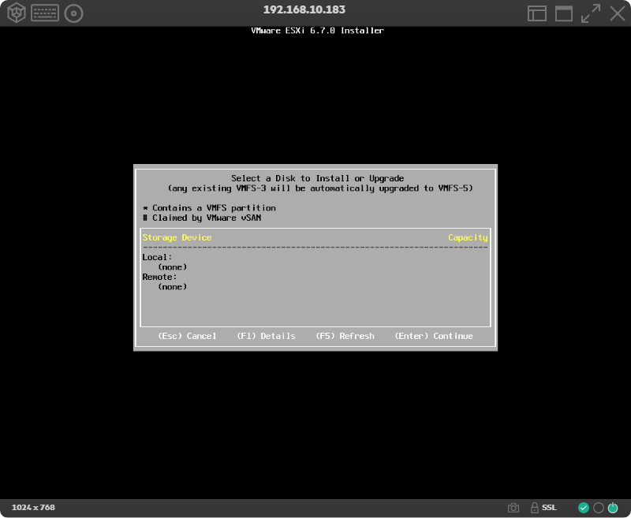Viewport: 631px width, 518px height.
Task: Click the Storage Device column header
Action: tap(177, 237)
